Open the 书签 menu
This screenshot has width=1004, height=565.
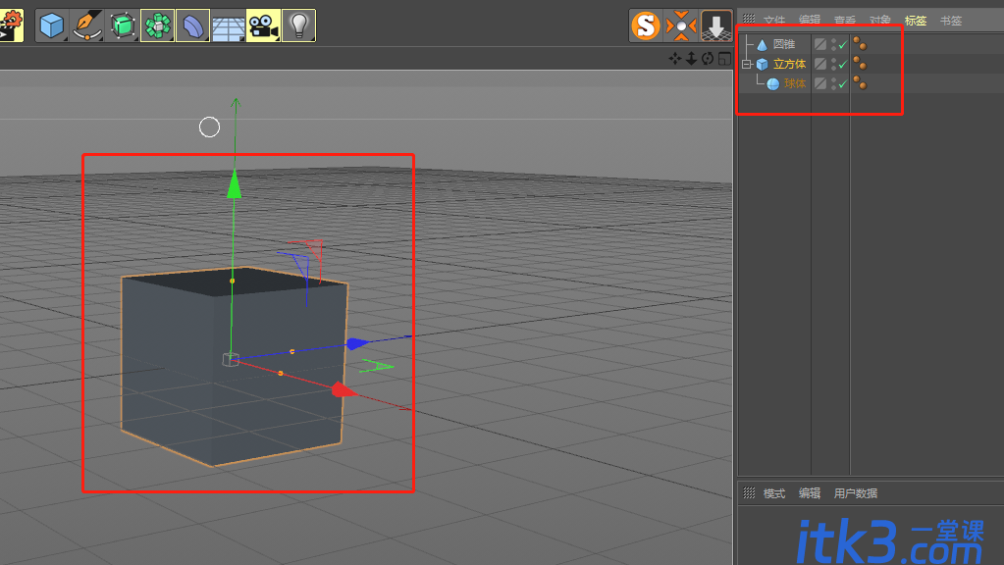click(x=951, y=21)
